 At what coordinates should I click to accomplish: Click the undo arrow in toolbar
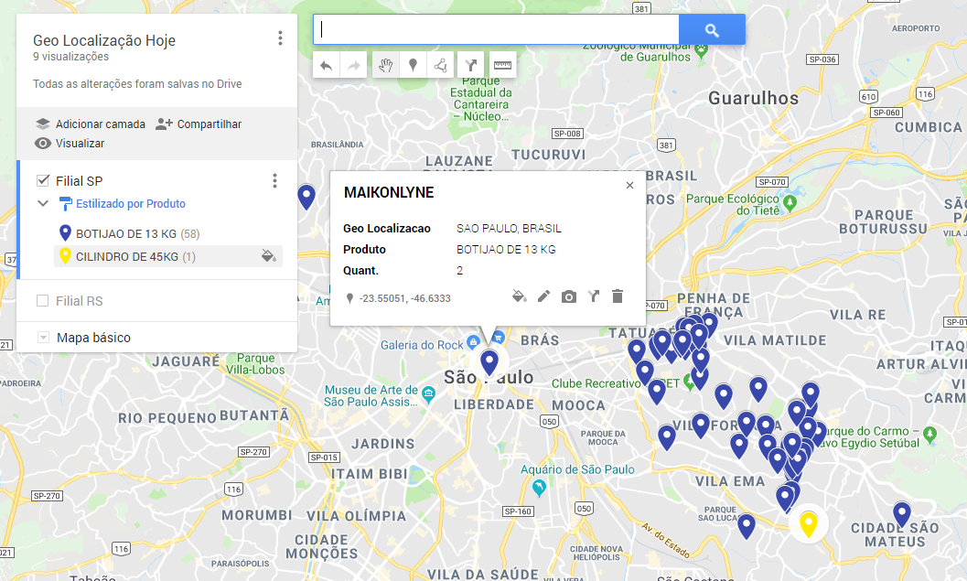pos(327,65)
